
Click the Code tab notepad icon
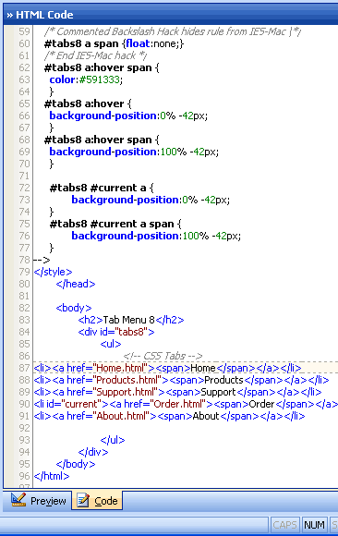(x=83, y=501)
